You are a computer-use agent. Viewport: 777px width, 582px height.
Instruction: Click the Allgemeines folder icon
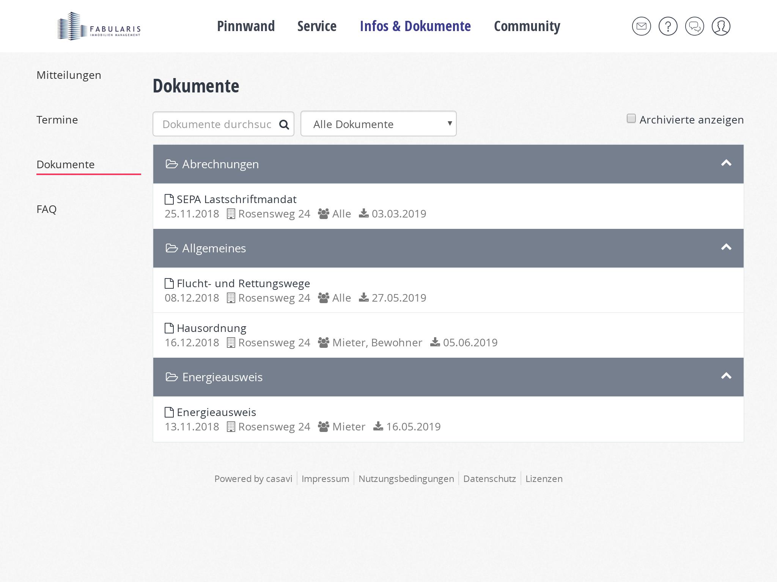172,248
